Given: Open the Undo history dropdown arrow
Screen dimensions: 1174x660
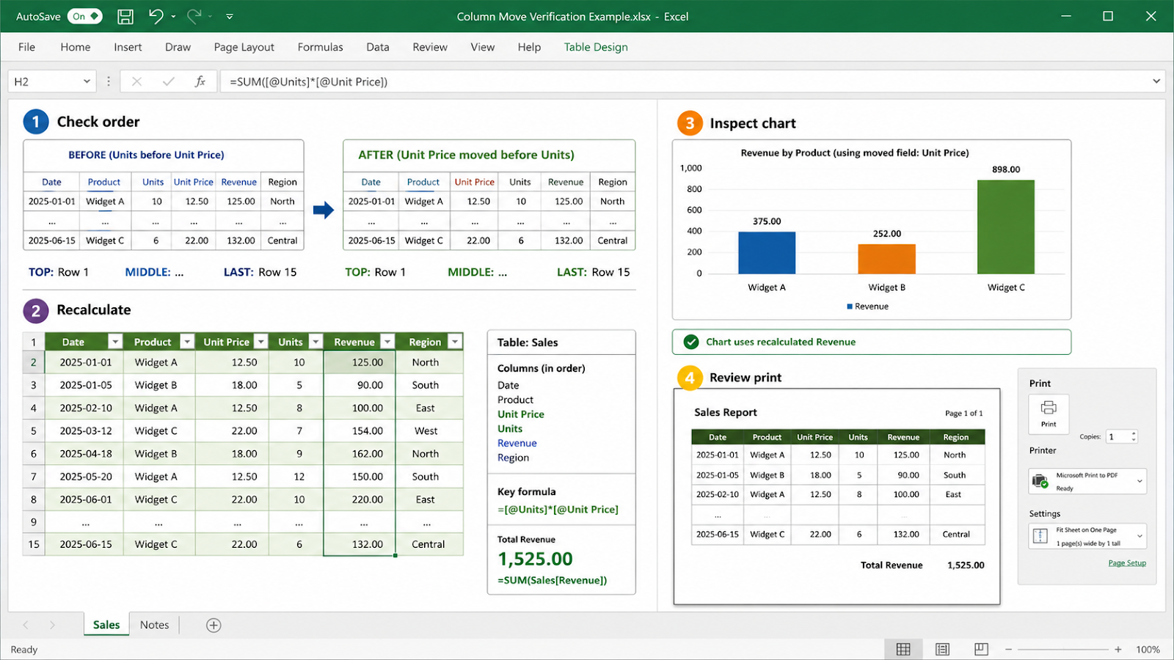Looking at the screenshot, I should [173, 16].
